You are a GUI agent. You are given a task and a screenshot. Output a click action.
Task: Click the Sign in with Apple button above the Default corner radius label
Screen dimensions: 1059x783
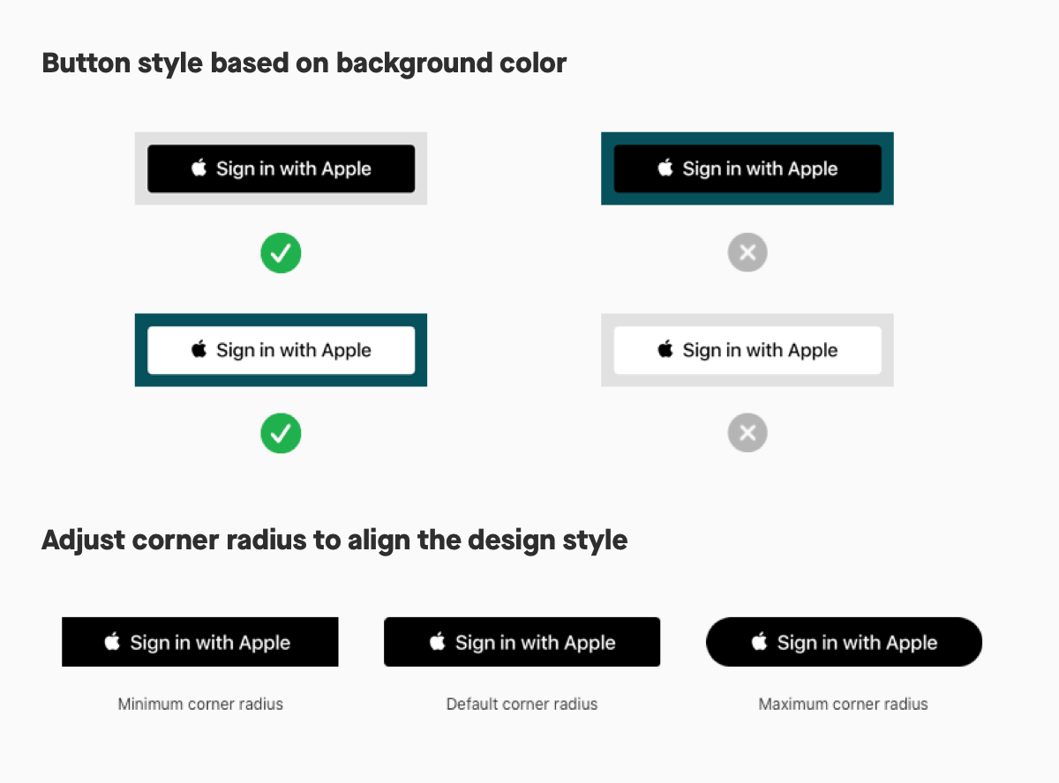pyautogui.click(x=522, y=642)
